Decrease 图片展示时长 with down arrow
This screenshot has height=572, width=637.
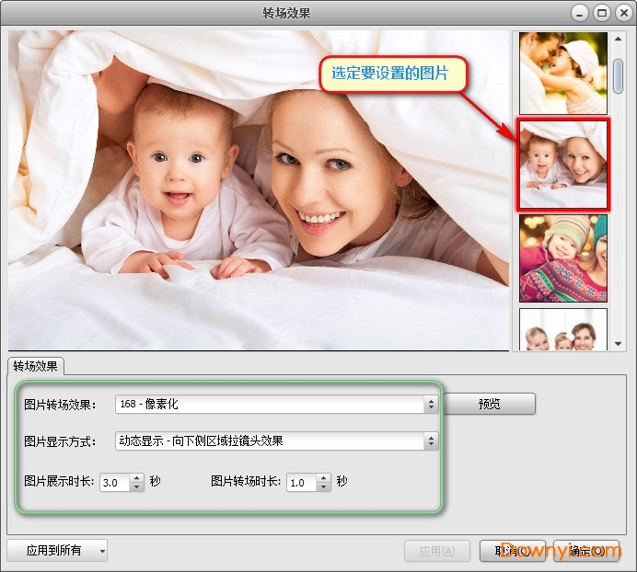(x=137, y=486)
